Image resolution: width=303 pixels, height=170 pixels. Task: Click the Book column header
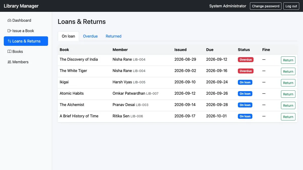[64, 50]
